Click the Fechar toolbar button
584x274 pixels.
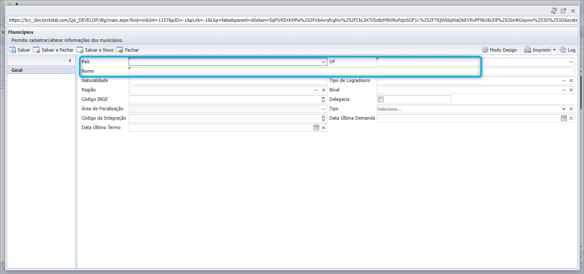coord(128,50)
